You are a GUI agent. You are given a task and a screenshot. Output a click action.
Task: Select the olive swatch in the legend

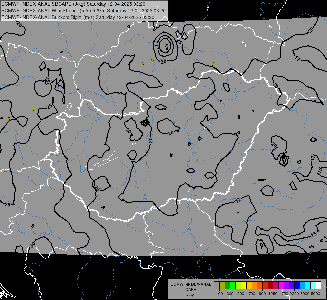tap(222, 285)
